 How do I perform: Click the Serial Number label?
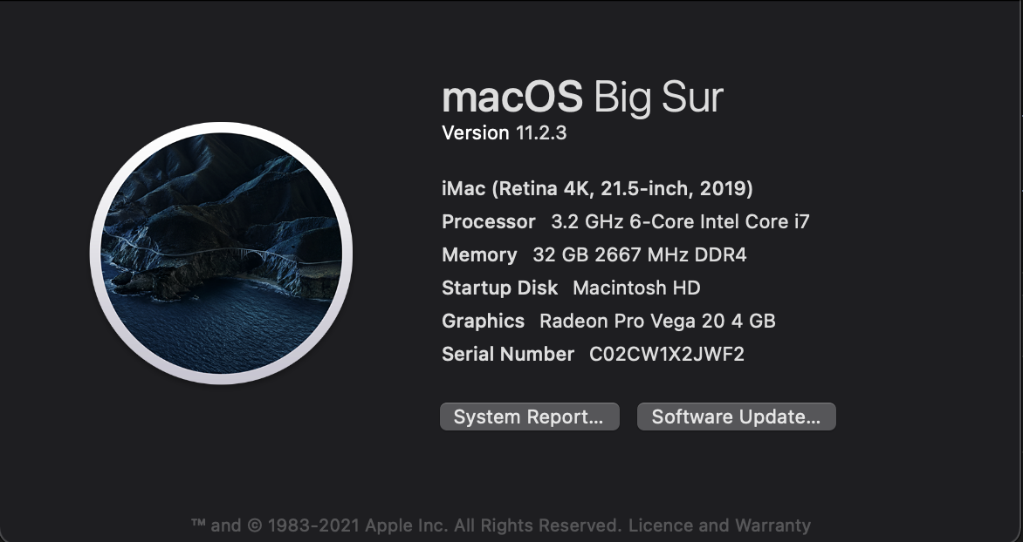[x=508, y=354]
